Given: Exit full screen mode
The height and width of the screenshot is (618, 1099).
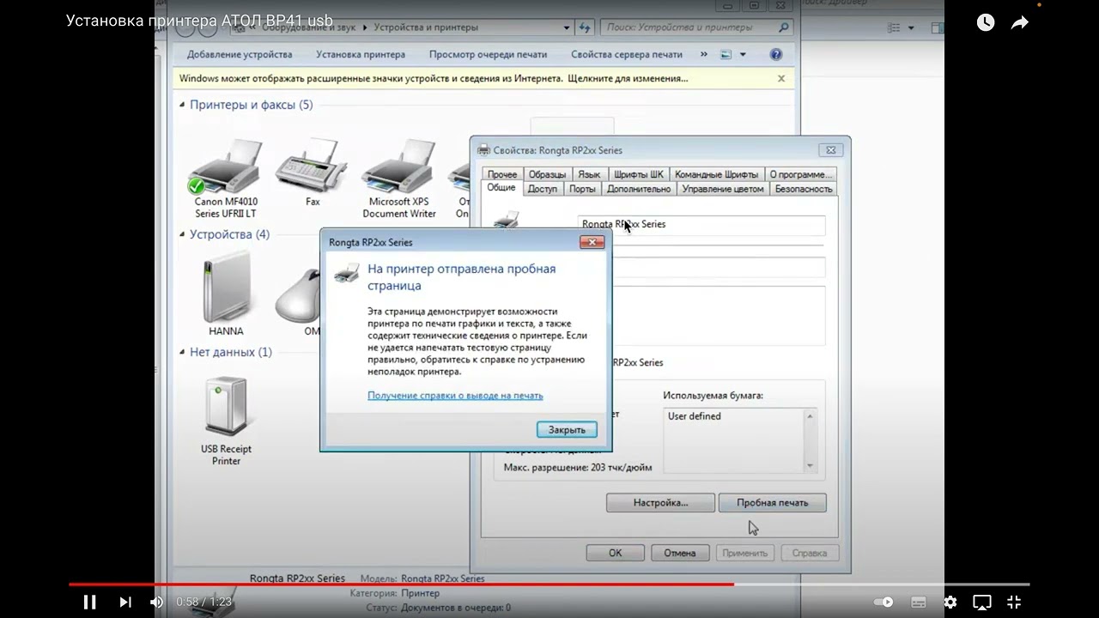Looking at the screenshot, I should click(1014, 603).
